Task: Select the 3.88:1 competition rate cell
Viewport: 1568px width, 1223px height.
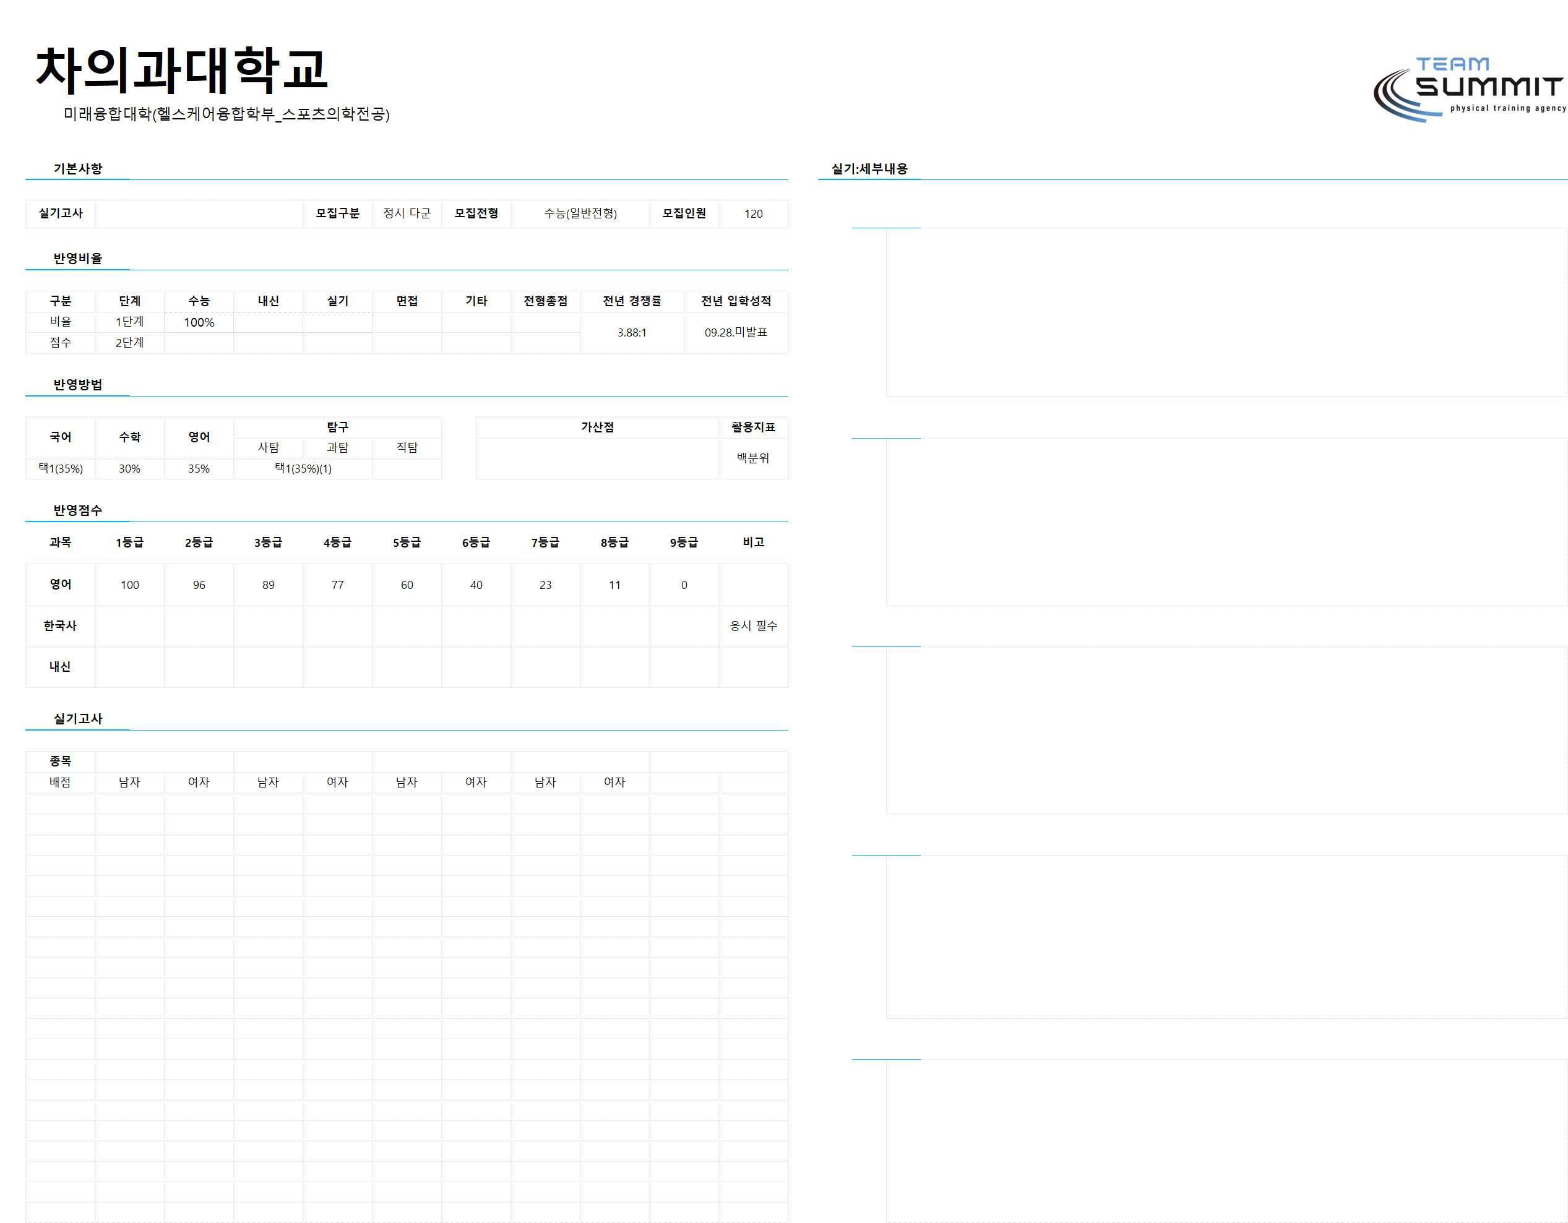Action: pos(631,332)
